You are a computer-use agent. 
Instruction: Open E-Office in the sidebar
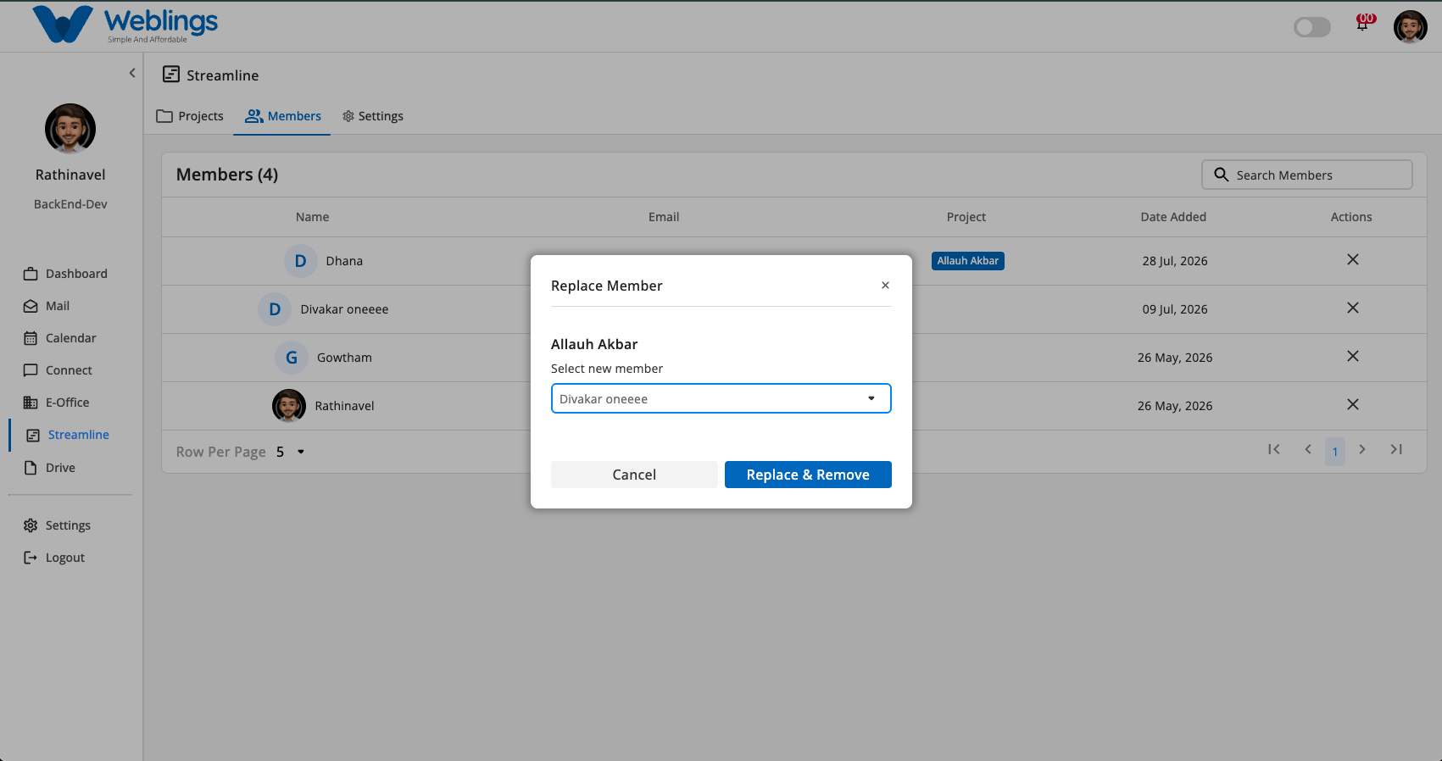(x=57, y=403)
